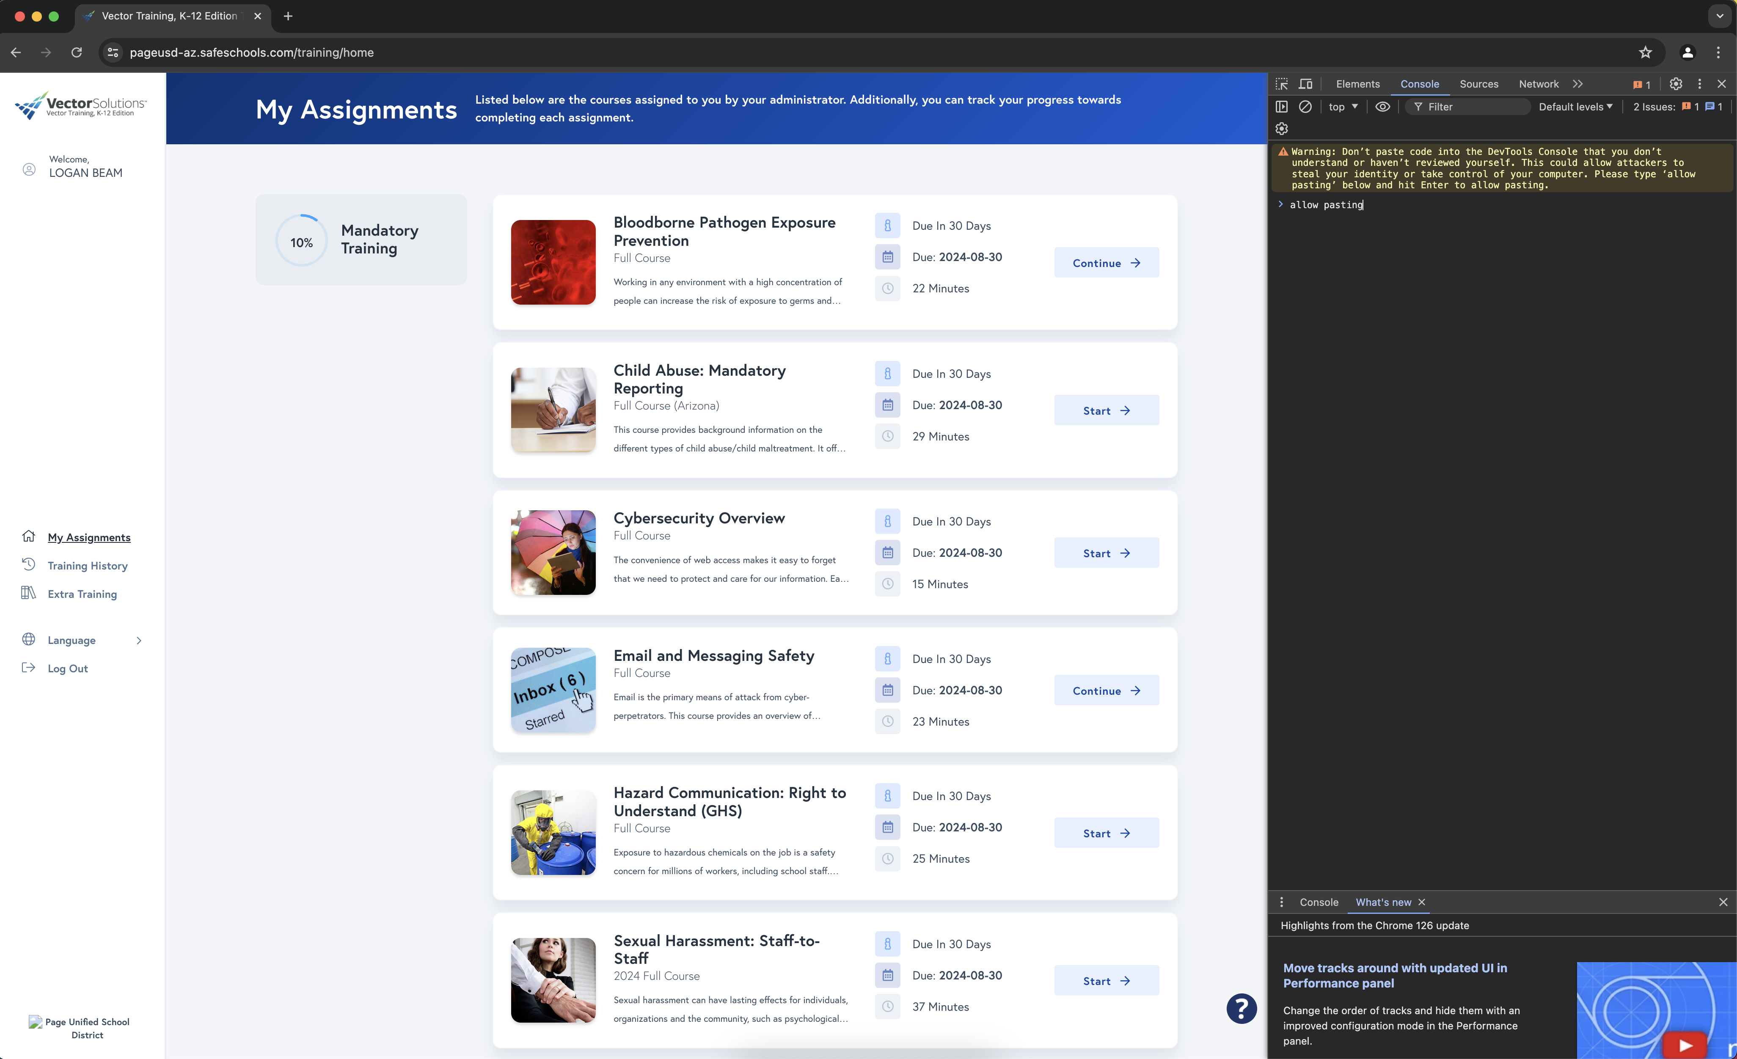The width and height of the screenshot is (1737, 1059).
Task: Open the Extra Training link
Action: tap(82, 594)
